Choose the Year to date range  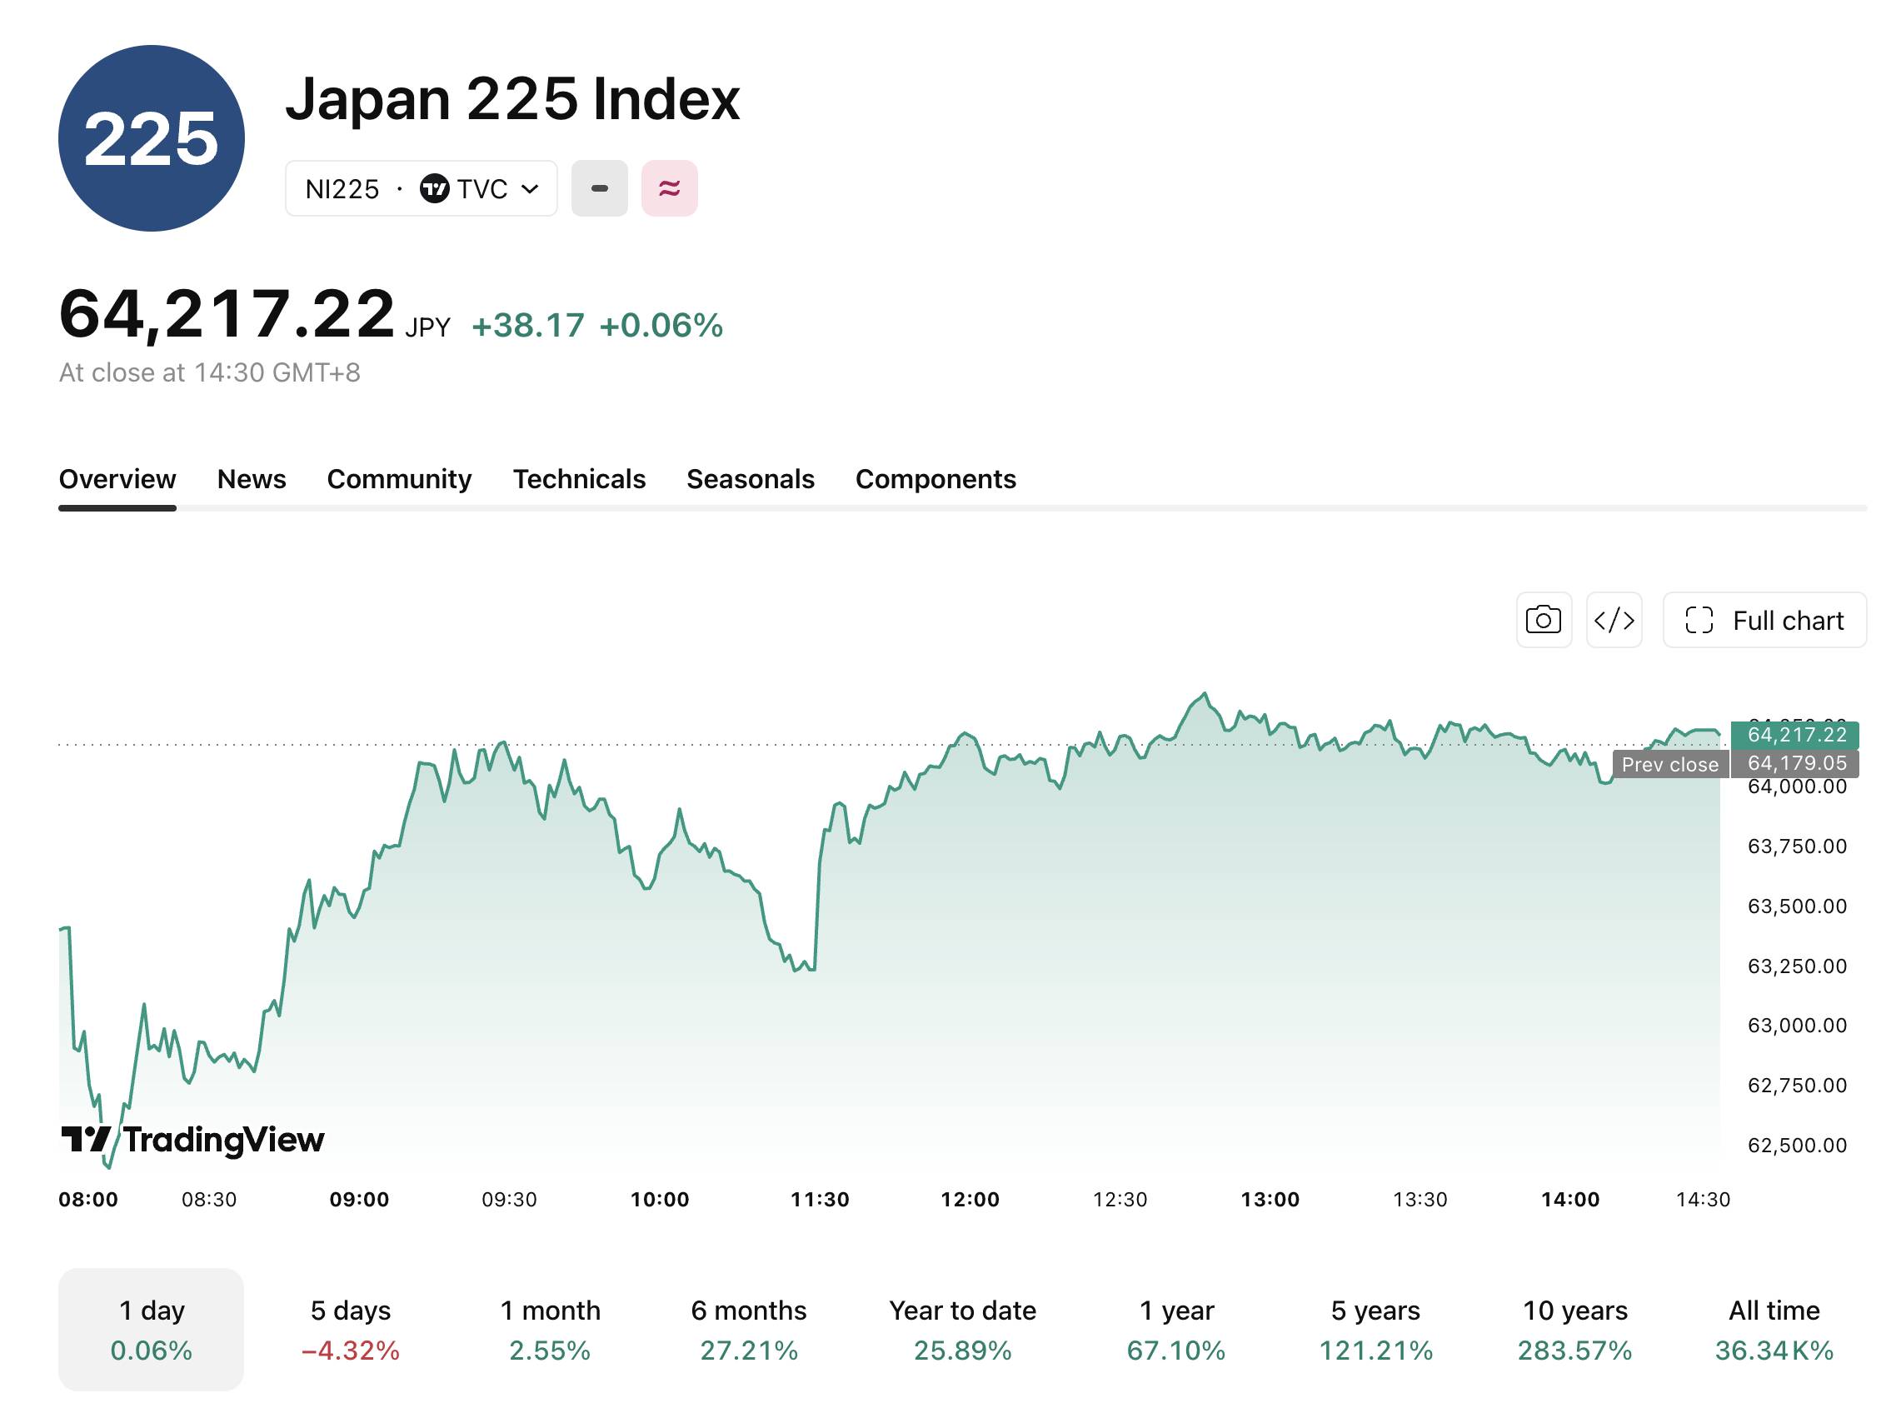[962, 1330]
